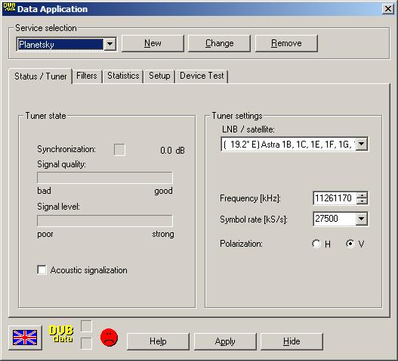398x361 pixels.
Task: Click the Remove service button
Action: coord(286,43)
